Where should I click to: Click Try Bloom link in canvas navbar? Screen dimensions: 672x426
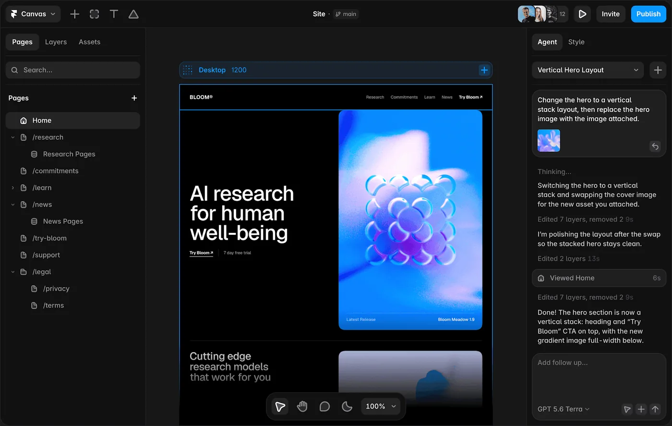(x=470, y=97)
